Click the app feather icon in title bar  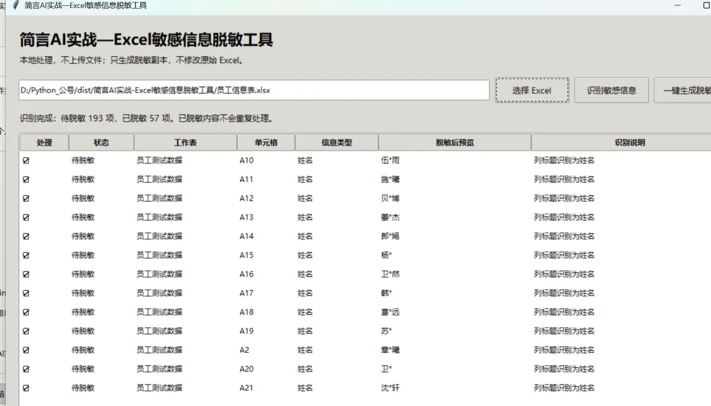tap(16, 5)
